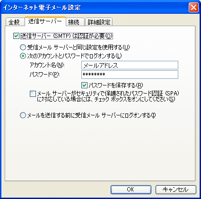Viewport: 201px width, 199px height.
Task: Click the アカウント名 input field
Action: coord(130,65)
